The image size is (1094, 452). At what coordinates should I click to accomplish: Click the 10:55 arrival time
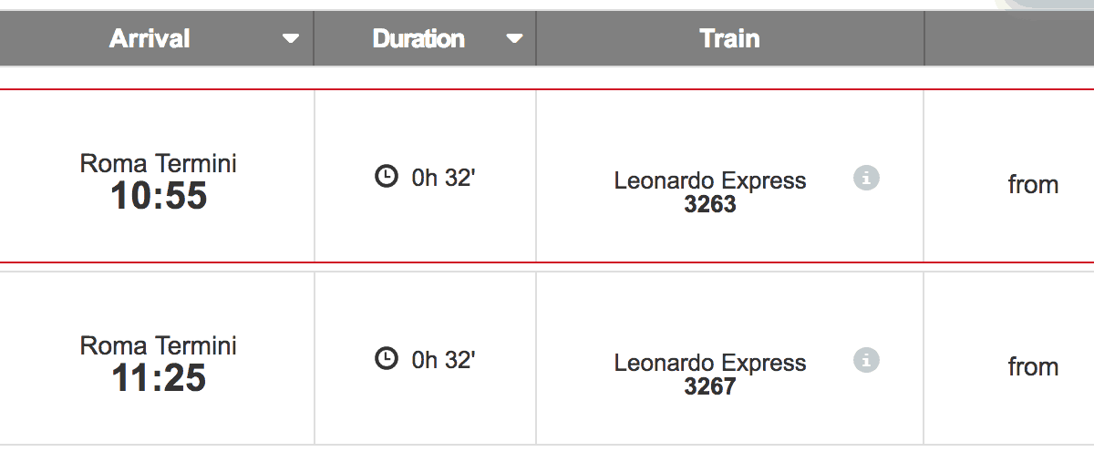[x=159, y=196]
